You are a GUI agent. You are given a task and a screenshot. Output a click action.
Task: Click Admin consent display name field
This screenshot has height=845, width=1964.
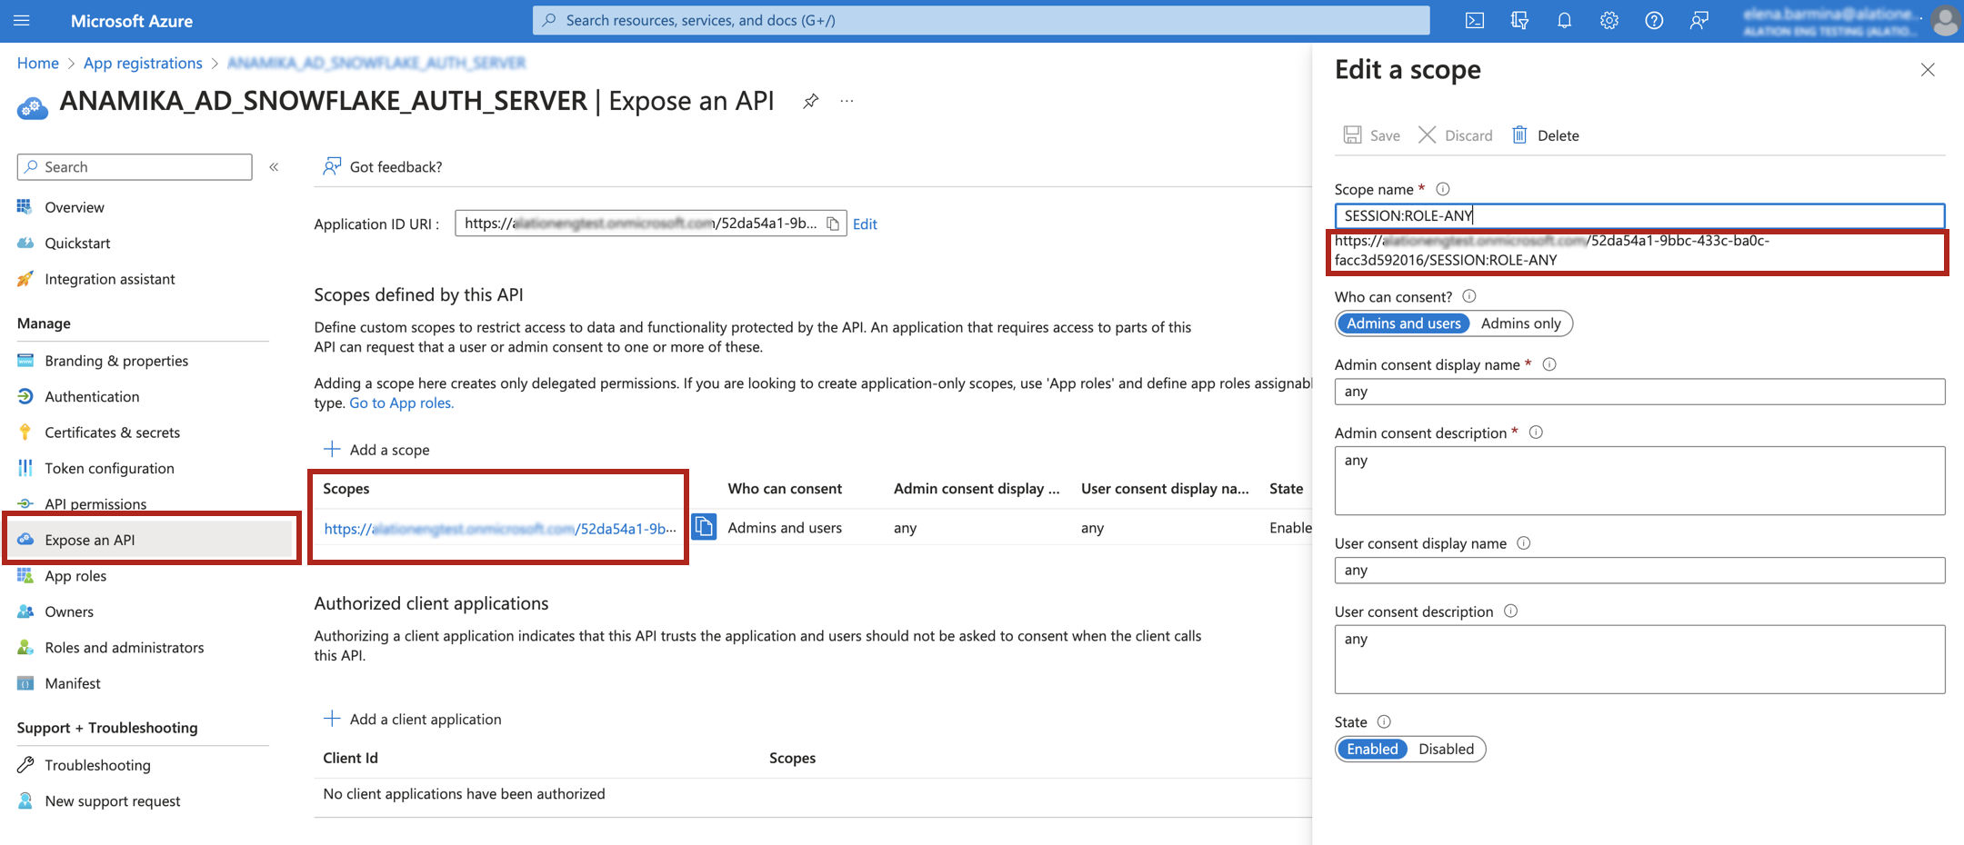[1639, 392]
